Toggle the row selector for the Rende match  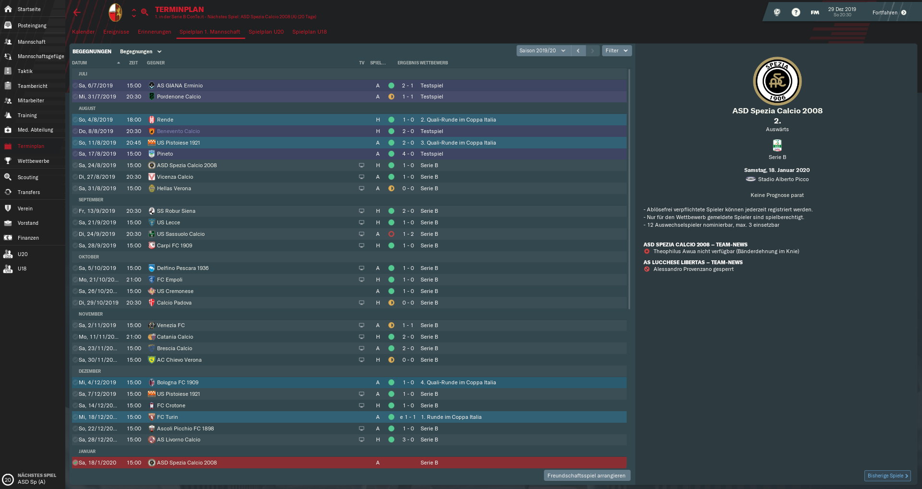click(75, 120)
